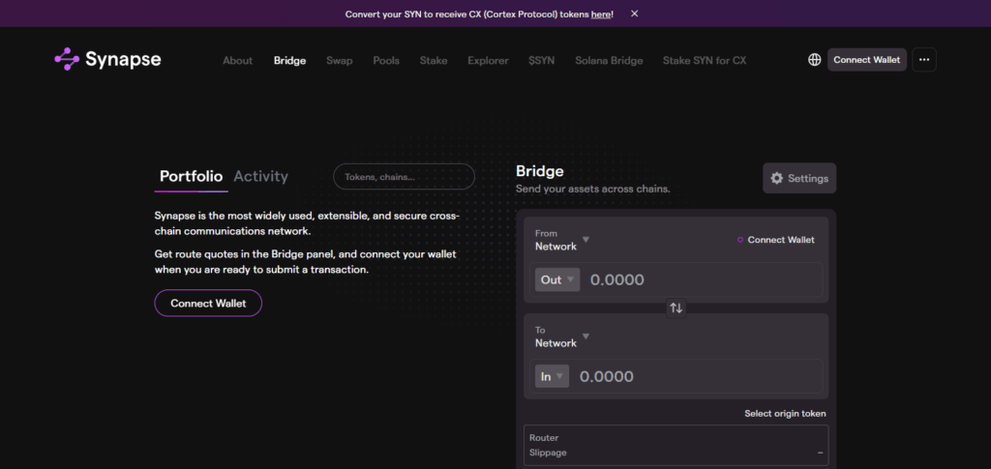Click the outlined Connect Wallet button in Portfolio

coord(208,303)
